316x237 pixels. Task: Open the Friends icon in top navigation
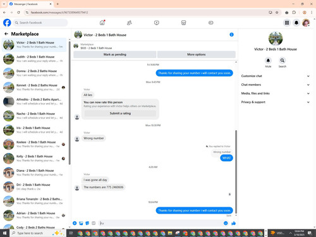point(130,23)
